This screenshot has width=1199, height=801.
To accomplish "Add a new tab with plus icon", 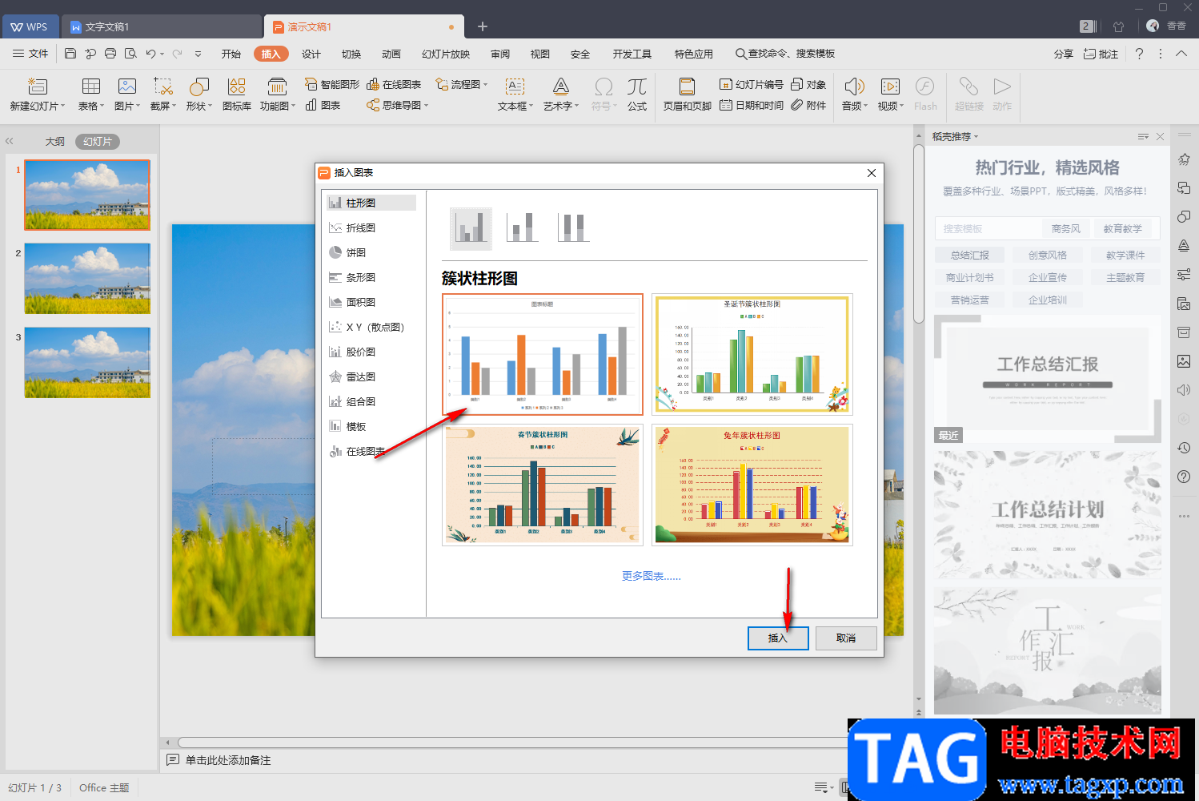I will (483, 26).
